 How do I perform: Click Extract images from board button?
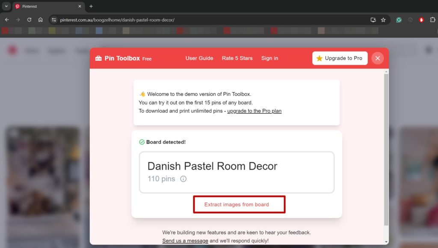tap(239, 204)
